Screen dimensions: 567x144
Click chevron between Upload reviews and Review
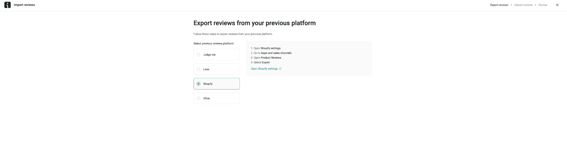pyautogui.click(x=535, y=5)
